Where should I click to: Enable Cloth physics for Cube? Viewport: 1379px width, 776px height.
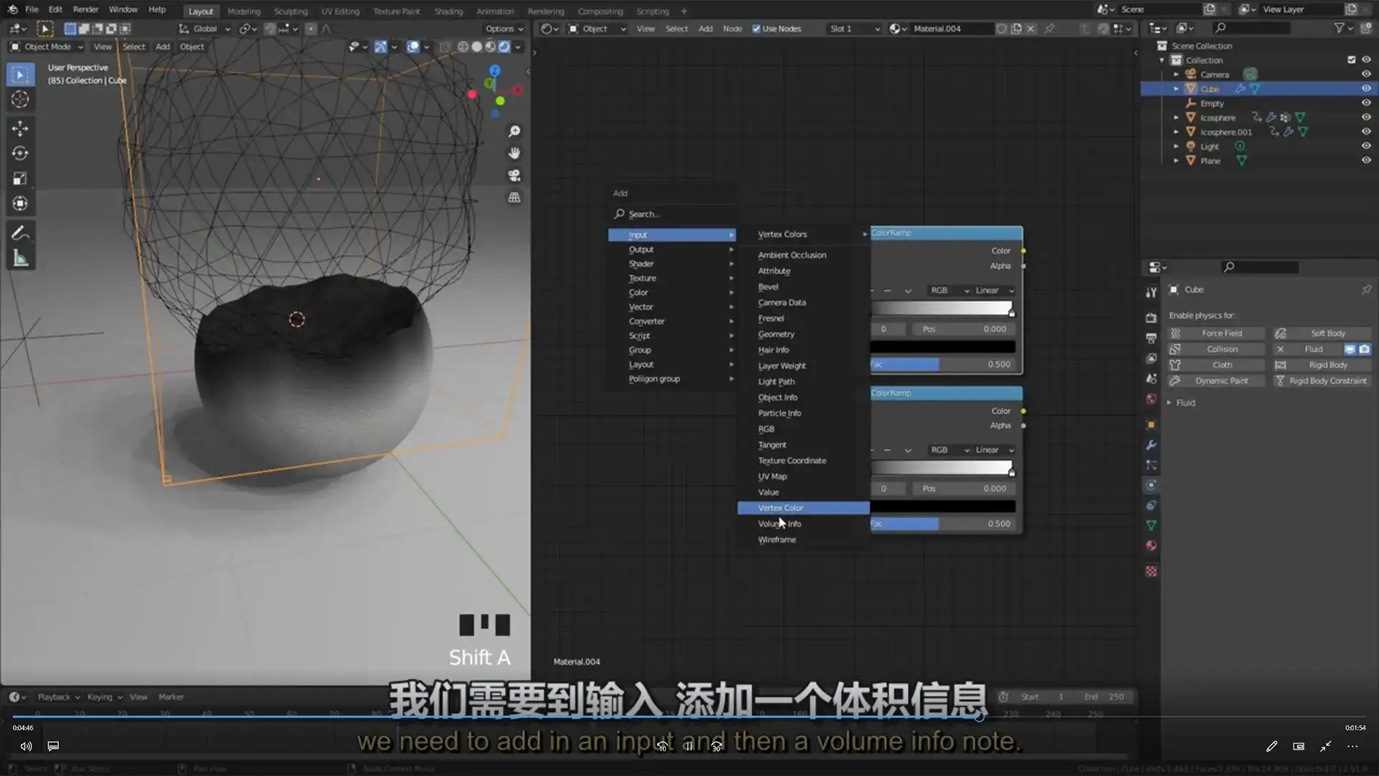1221,364
